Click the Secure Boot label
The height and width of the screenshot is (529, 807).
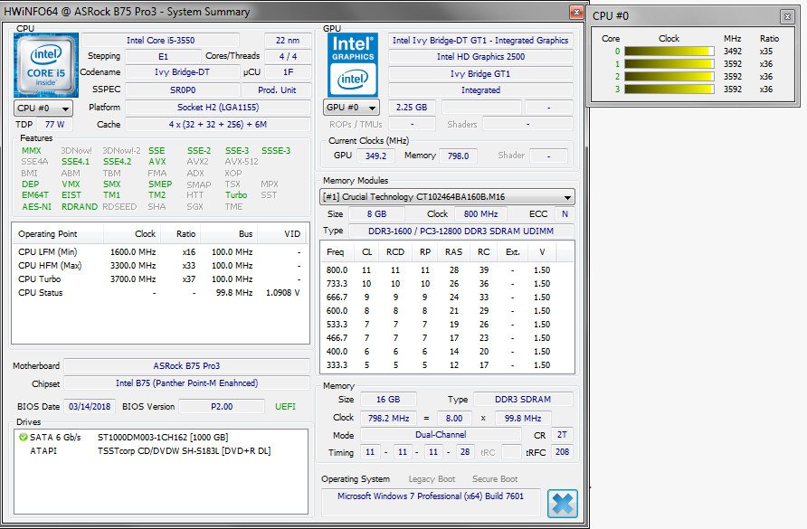click(495, 479)
